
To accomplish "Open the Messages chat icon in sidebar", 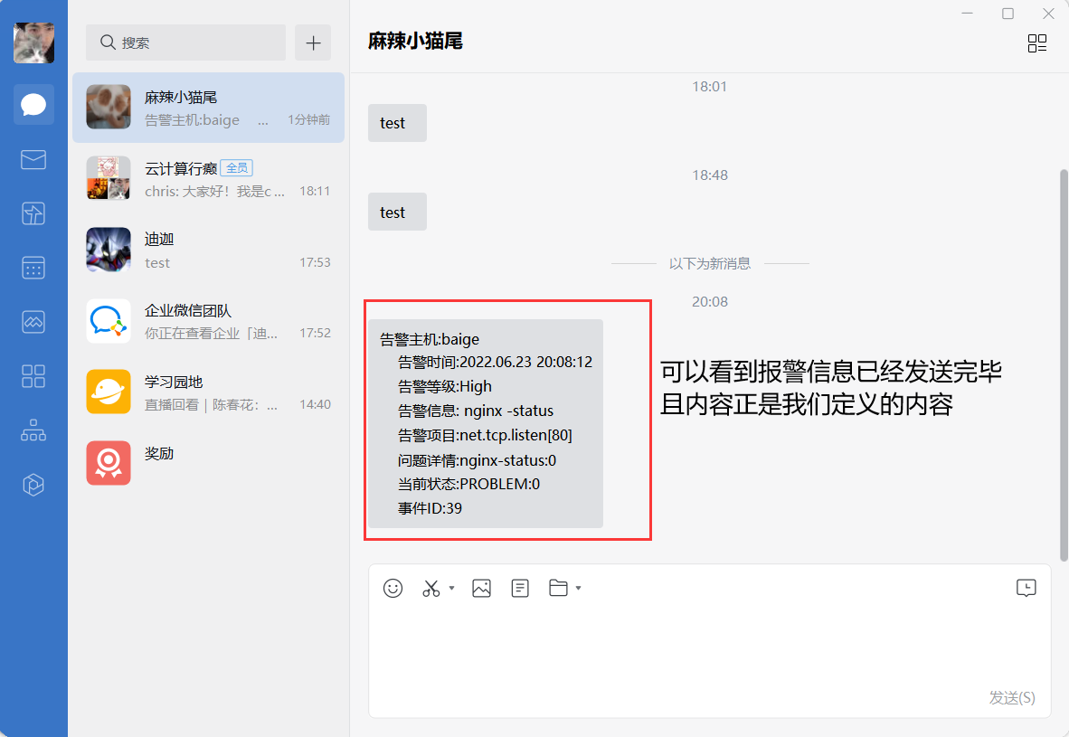I will (33, 105).
